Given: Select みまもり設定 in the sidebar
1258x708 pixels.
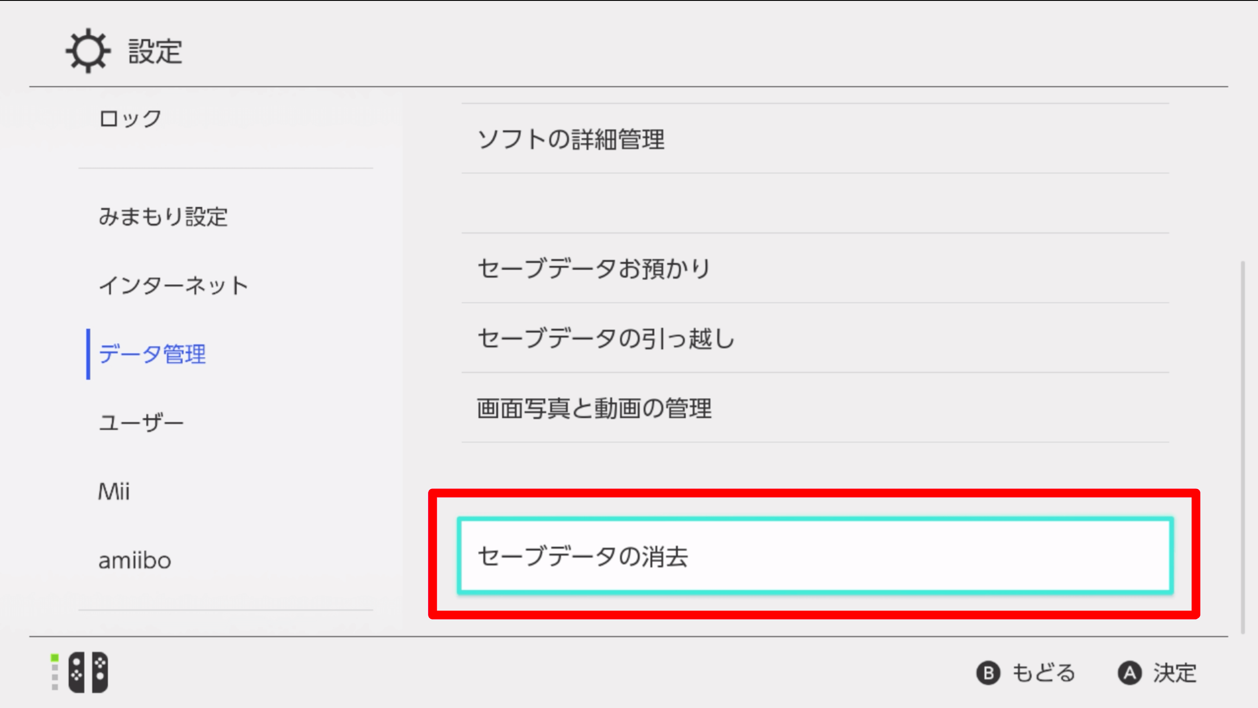Looking at the screenshot, I should point(163,217).
